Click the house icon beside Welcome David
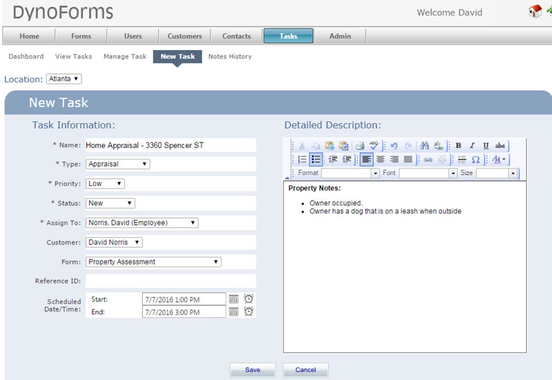The height and width of the screenshot is (380, 552). tap(535, 11)
